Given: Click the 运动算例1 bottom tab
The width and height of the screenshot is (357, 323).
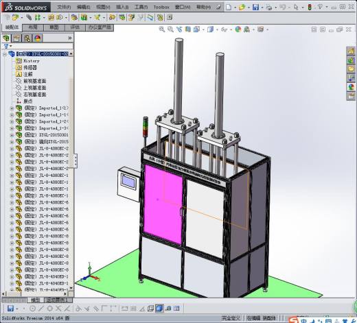Looking at the screenshot, I should point(57,300).
